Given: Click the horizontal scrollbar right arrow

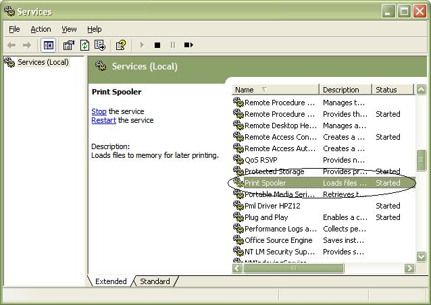Looking at the screenshot, I should pyautogui.click(x=409, y=268).
